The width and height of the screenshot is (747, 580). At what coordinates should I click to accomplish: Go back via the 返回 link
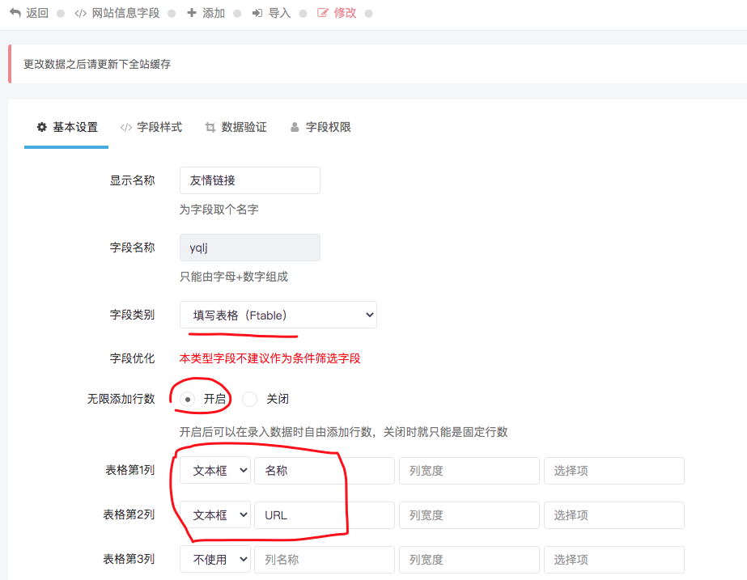coord(29,13)
